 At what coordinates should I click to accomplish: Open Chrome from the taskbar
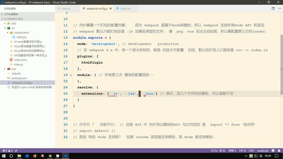(50, 156)
